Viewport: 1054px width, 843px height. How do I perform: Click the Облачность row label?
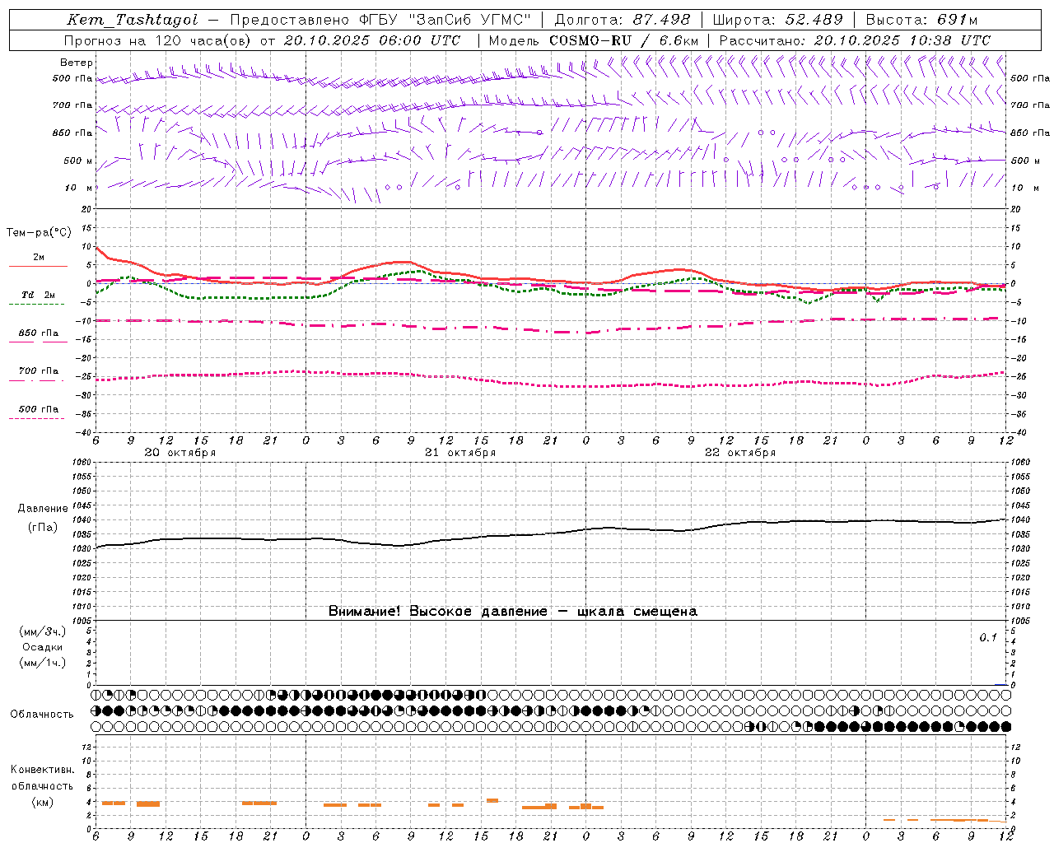pos(42,715)
